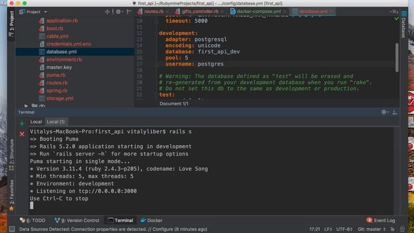Show the hidden editor tabs list
This screenshot has width=414, height=233.
pos(394,12)
